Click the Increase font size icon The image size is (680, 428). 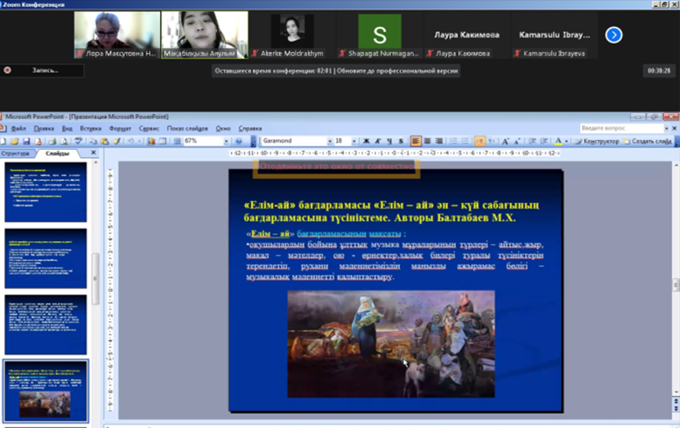coord(505,141)
